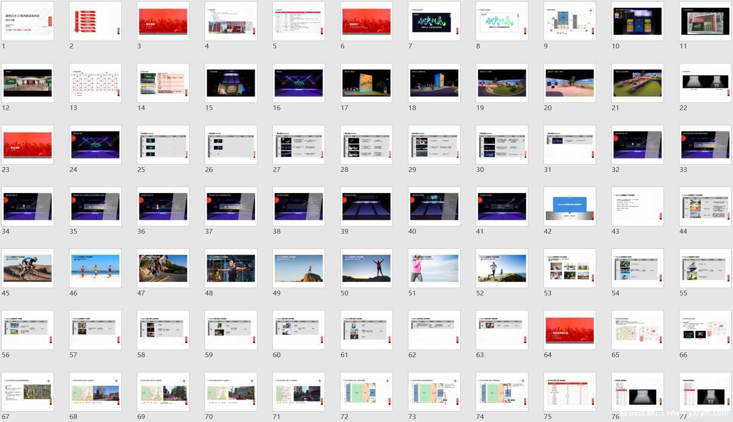
Task: Choose slide 10 thumbnail
Action: coord(638,21)
